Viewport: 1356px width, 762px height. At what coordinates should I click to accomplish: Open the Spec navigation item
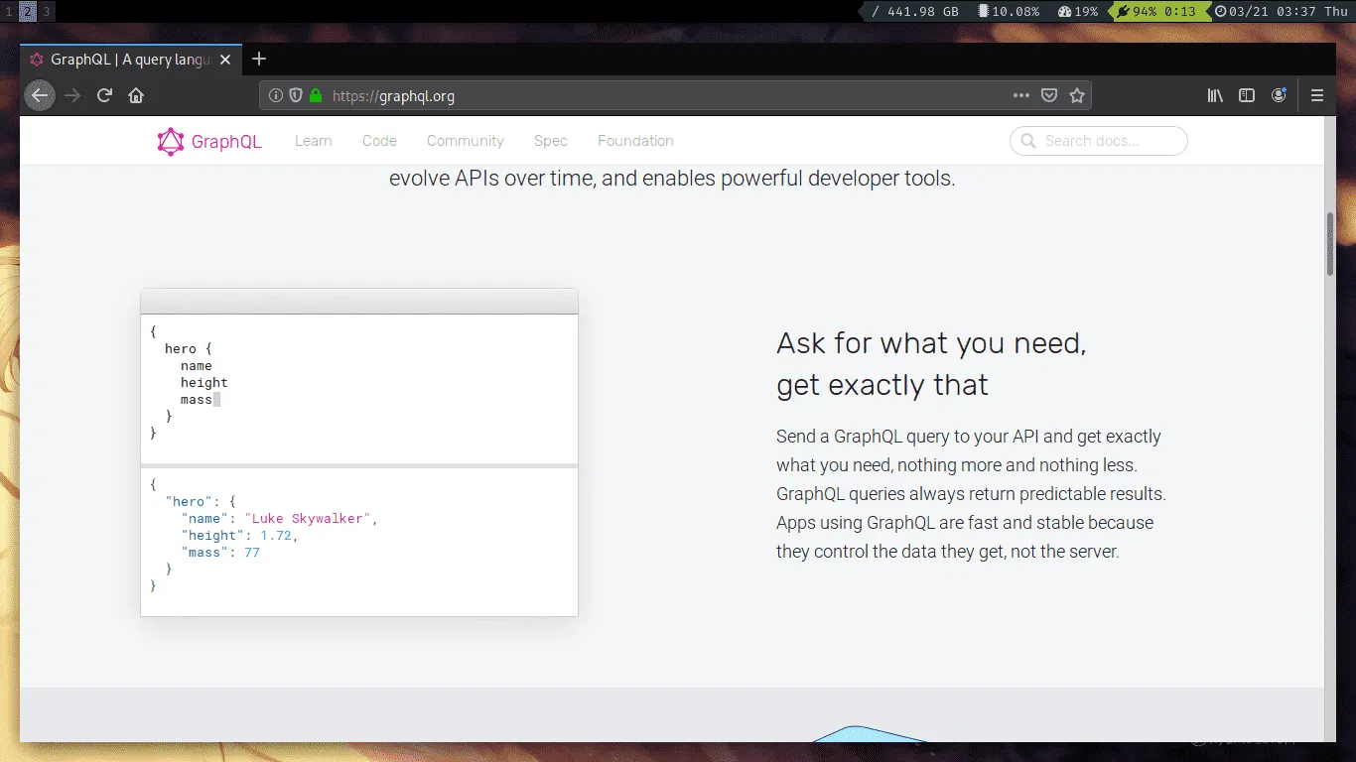point(551,141)
